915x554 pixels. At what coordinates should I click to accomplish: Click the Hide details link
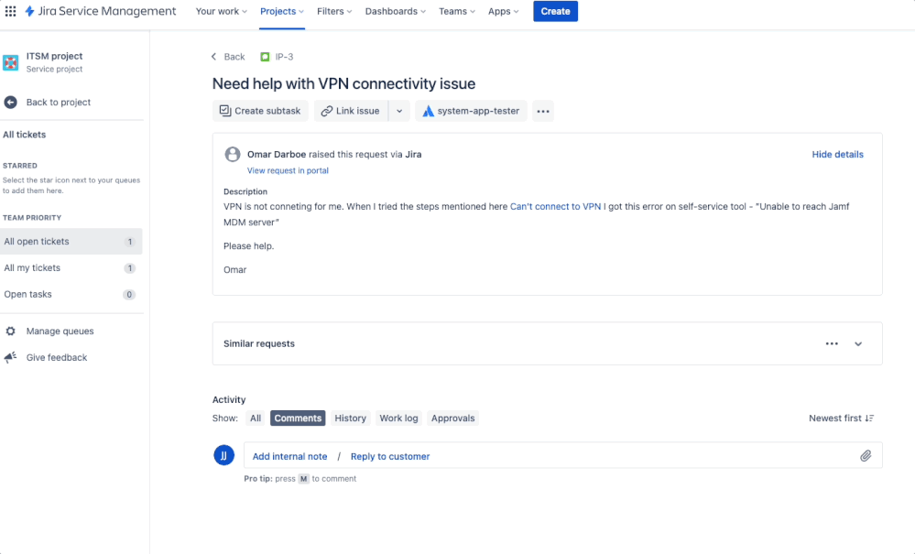click(837, 154)
